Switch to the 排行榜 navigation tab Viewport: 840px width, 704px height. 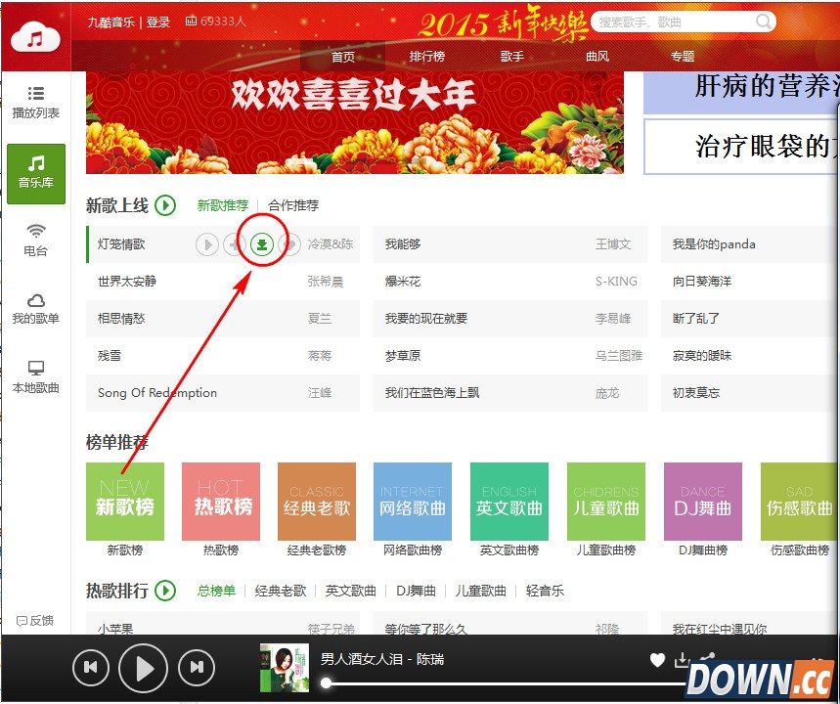(x=427, y=56)
